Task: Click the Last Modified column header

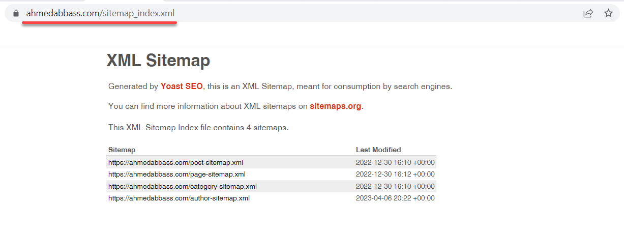Action: pos(378,150)
